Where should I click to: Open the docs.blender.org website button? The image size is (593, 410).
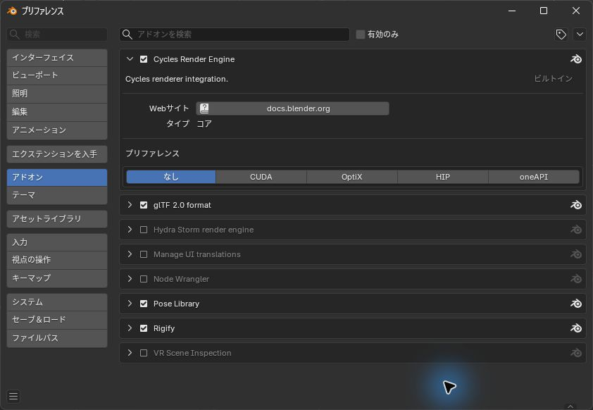292,108
